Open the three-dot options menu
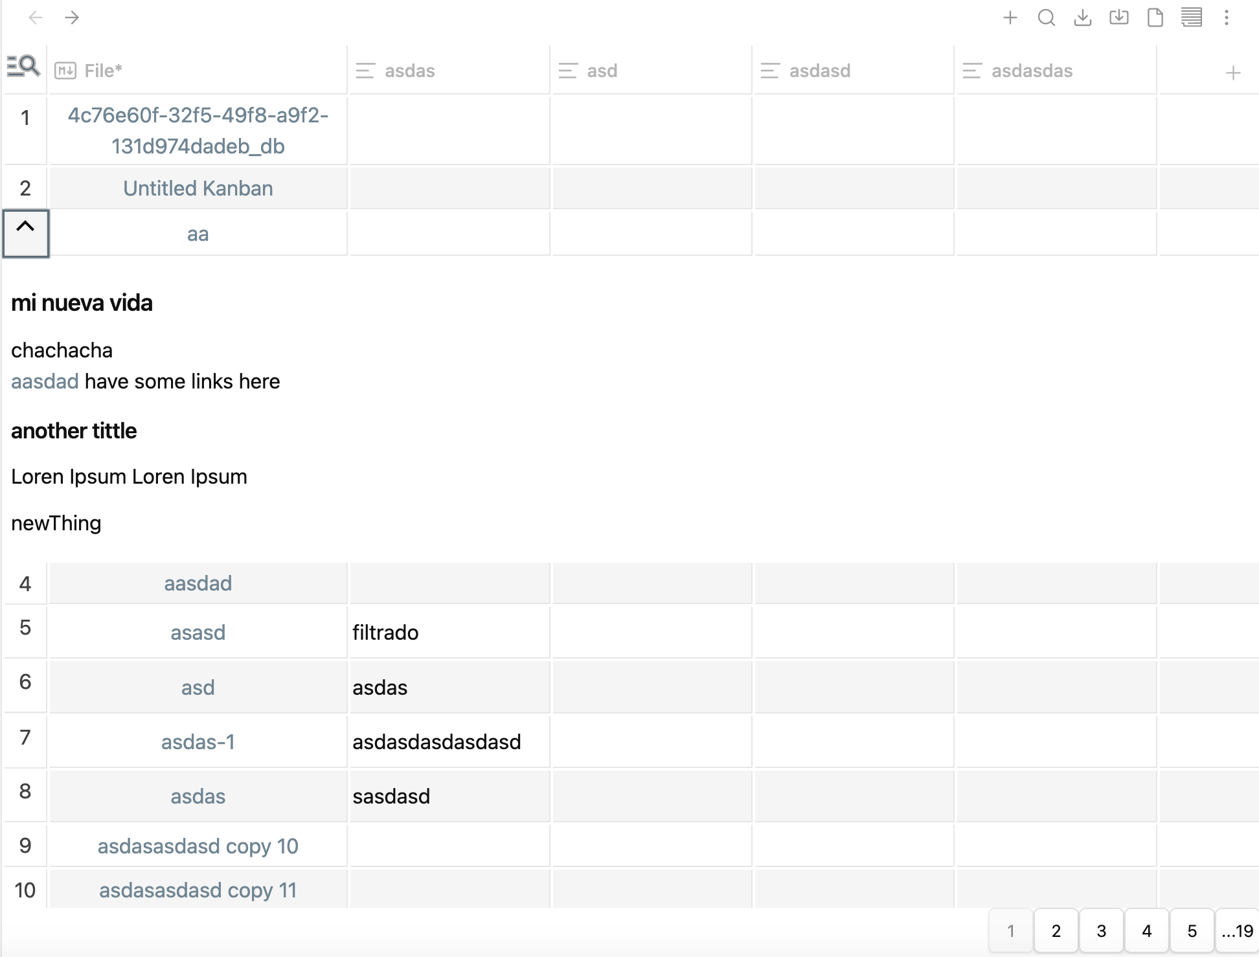The width and height of the screenshot is (1259, 957). click(x=1227, y=17)
